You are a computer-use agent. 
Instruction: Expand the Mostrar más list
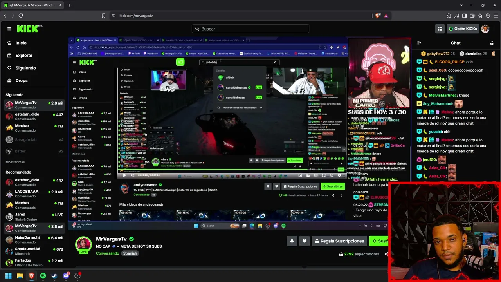(15, 162)
